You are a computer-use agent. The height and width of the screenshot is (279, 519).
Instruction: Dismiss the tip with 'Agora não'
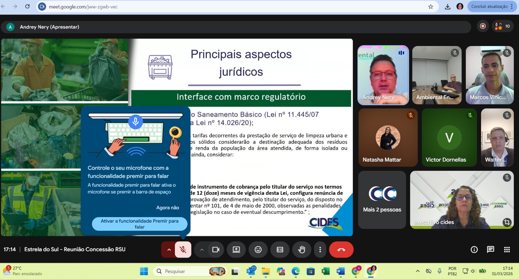[167, 208]
